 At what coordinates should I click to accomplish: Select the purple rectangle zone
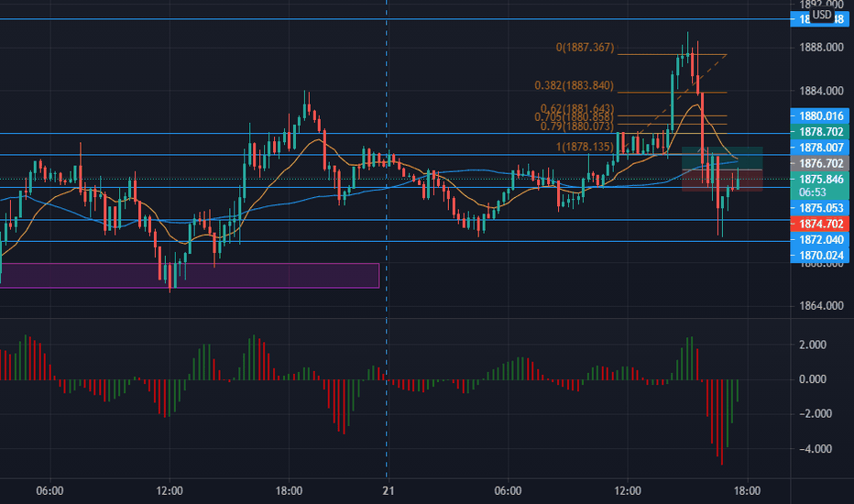coord(190,275)
